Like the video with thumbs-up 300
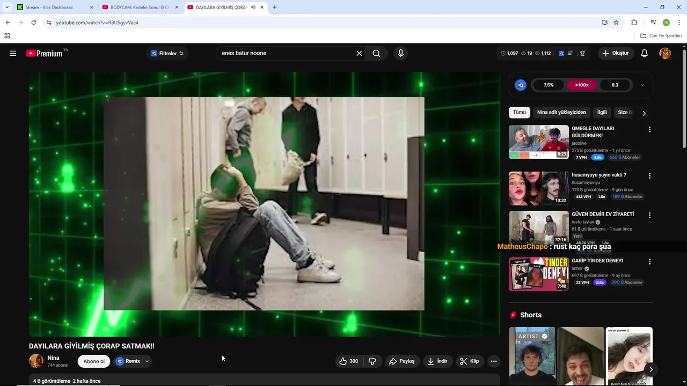687x386 pixels. pos(348,361)
